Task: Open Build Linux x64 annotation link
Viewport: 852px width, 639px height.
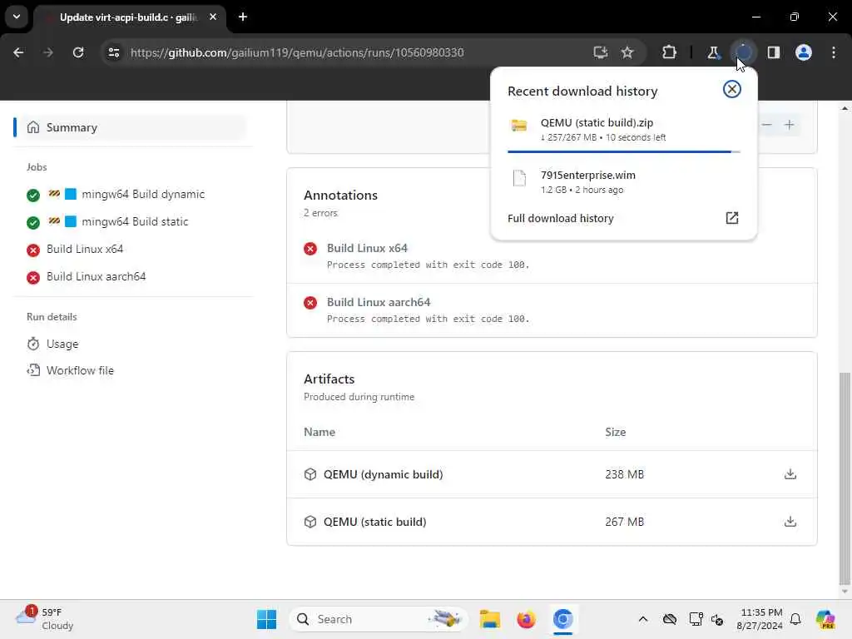Action: tap(367, 248)
